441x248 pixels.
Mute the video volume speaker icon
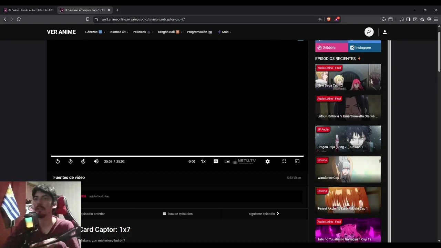click(x=96, y=161)
